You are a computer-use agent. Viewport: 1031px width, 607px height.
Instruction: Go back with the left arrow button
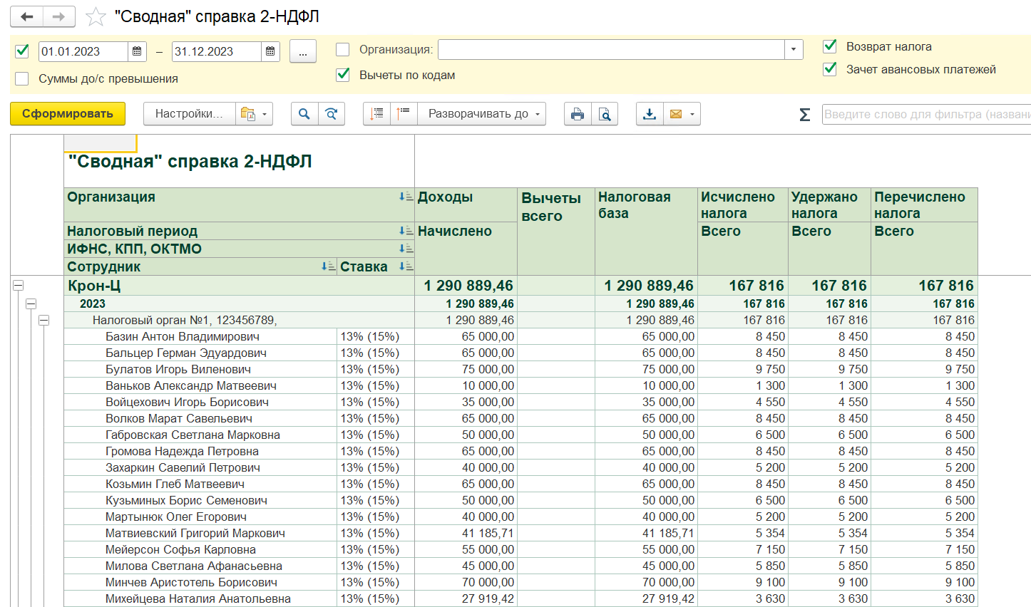click(x=27, y=16)
